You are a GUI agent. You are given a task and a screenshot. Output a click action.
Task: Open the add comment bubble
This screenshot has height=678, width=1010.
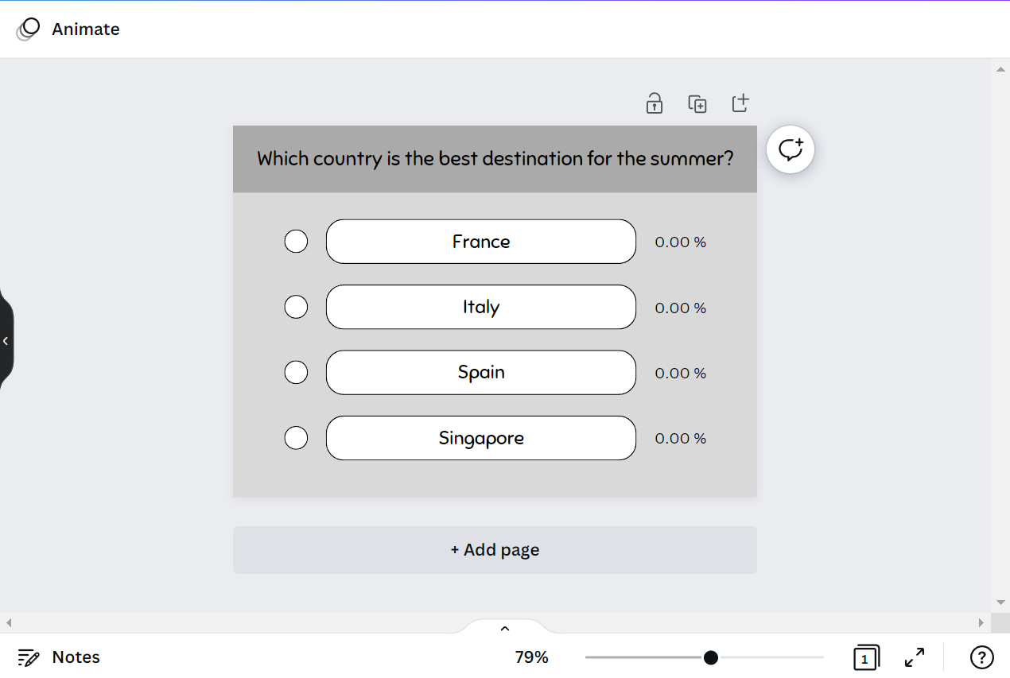791,149
